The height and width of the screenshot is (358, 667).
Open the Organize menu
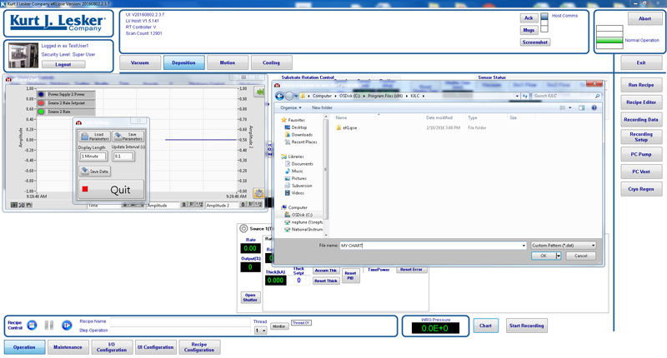pos(291,108)
